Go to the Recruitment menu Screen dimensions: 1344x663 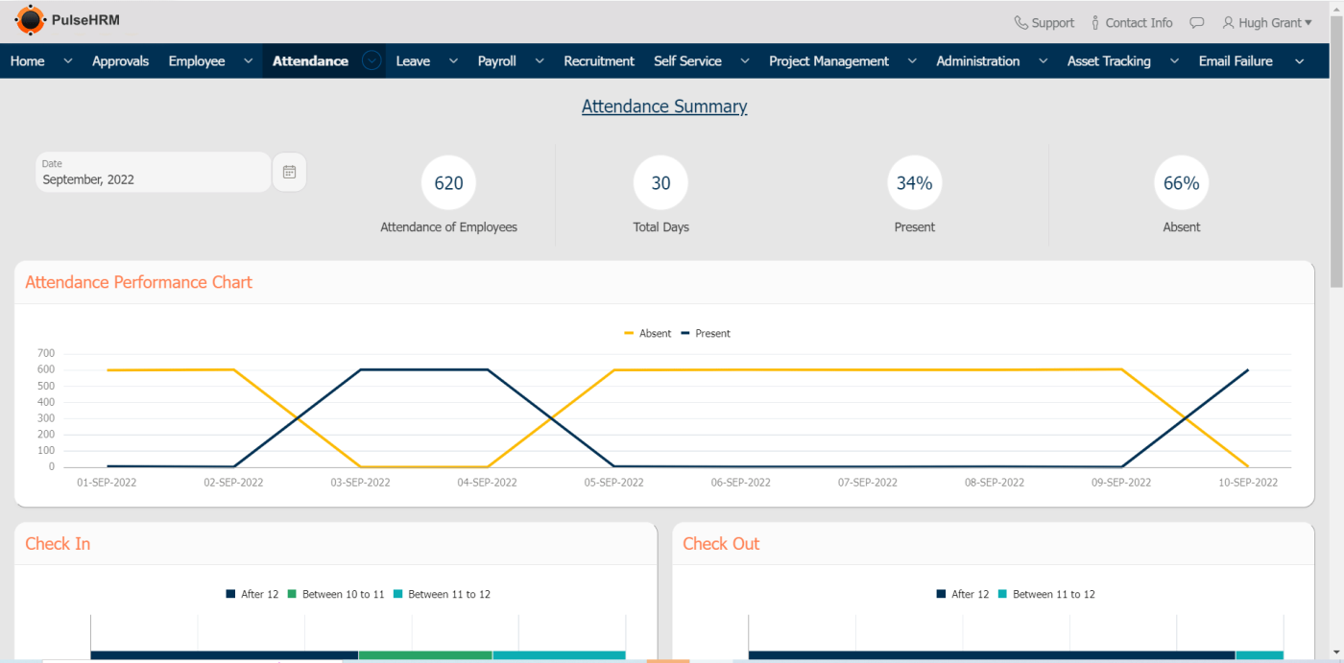click(599, 61)
